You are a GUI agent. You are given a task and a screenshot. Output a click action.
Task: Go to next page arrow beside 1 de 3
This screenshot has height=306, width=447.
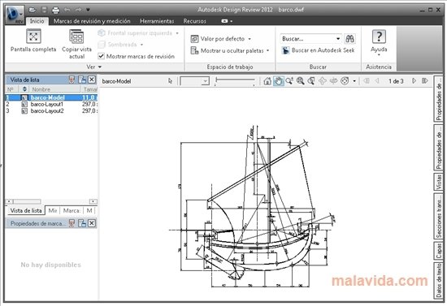tap(414, 81)
